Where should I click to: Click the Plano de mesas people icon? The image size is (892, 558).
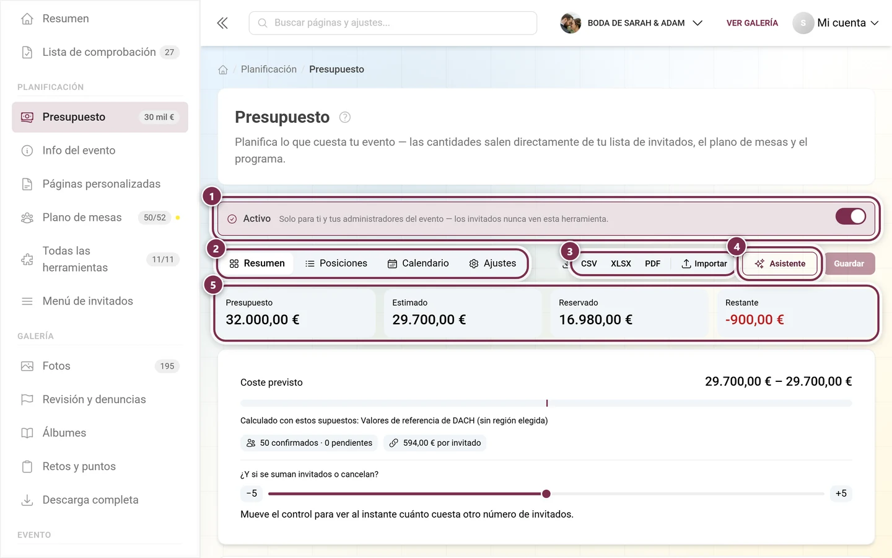tap(27, 218)
